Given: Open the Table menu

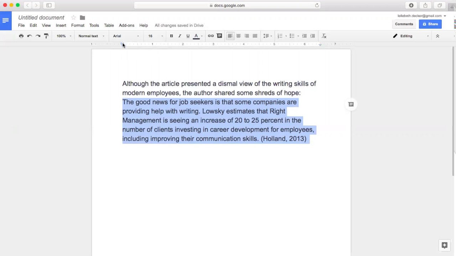Looking at the screenshot, I should pos(109,25).
